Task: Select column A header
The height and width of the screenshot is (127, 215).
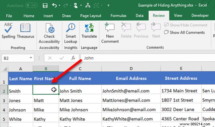Action: (x=20, y=69)
